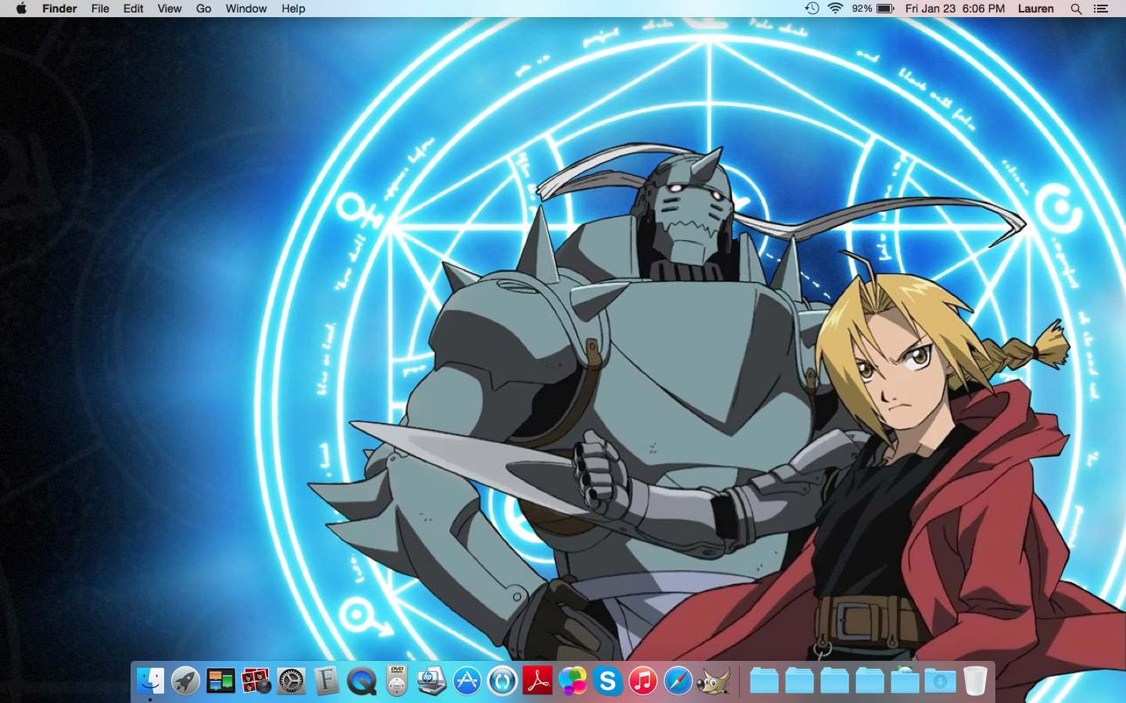1126x703 pixels.
Task: Launch Photo Booth from the Dock
Action: pyautogui.click(x=256, y=681)
